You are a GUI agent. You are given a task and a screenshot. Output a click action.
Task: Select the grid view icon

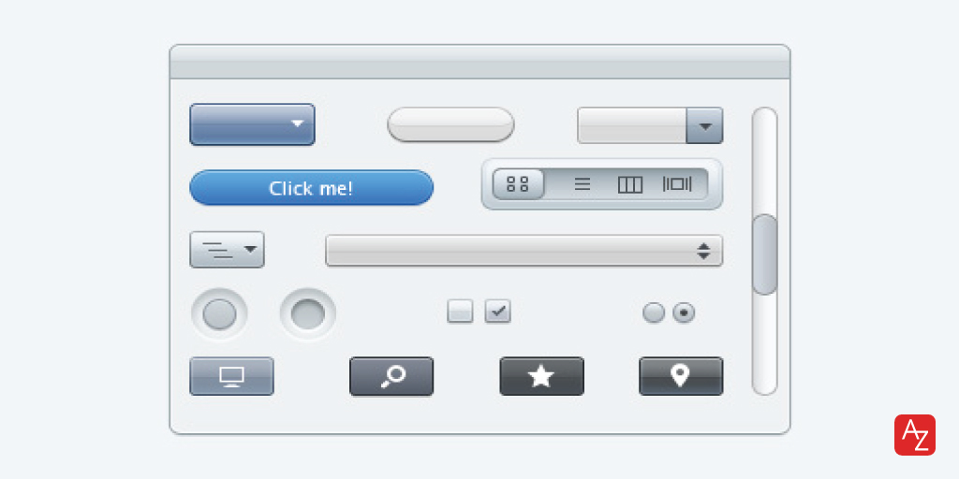(518, 184)
